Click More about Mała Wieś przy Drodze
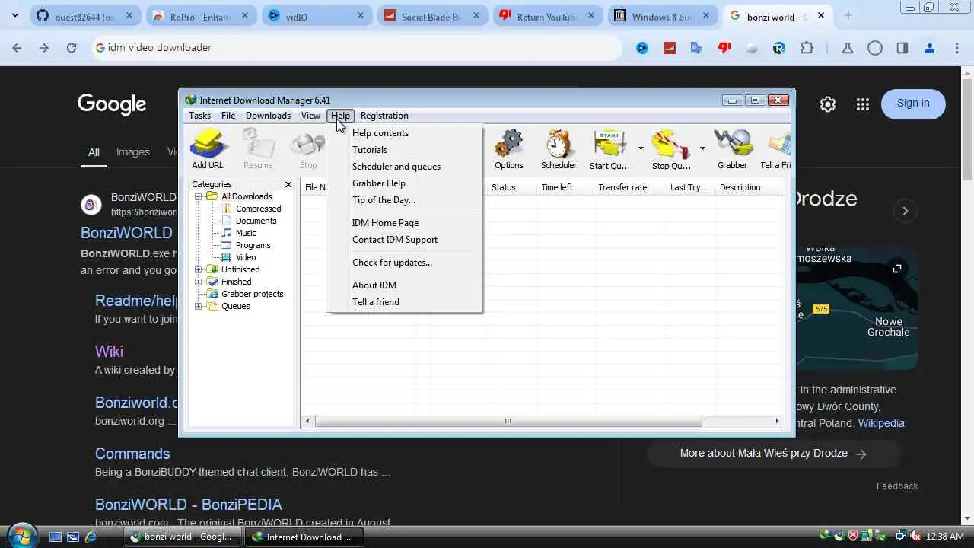 pyautogui.click(x=773, y=454)
